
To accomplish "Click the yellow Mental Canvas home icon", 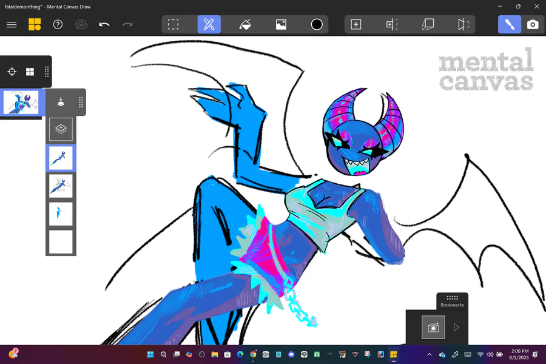I will tap(35, 24).
